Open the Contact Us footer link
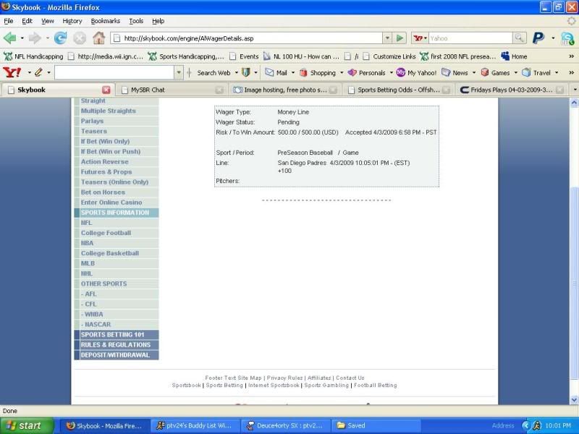579x434 pixels. pos(350,378)
